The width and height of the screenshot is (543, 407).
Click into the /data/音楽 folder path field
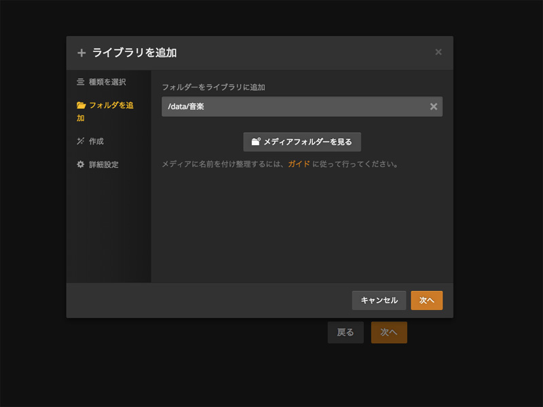[292, 106]
